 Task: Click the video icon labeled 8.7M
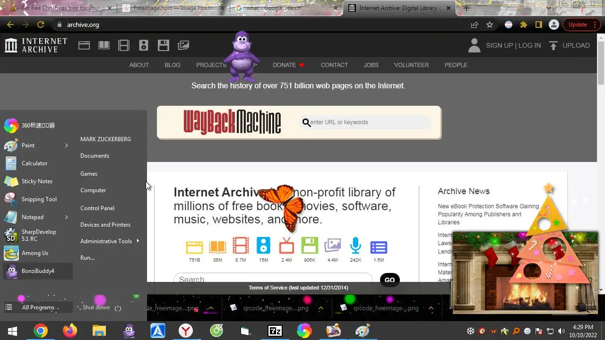coord(241,246)
